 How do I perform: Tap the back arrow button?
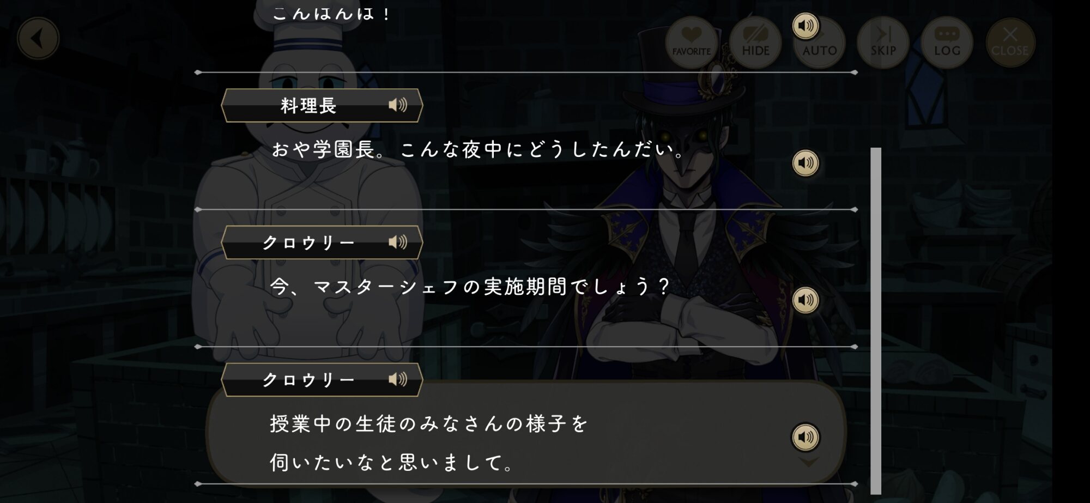coord(38,39)
